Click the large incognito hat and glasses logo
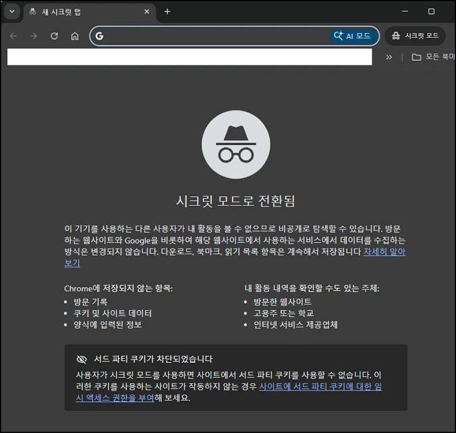 (x=236, y=144)
